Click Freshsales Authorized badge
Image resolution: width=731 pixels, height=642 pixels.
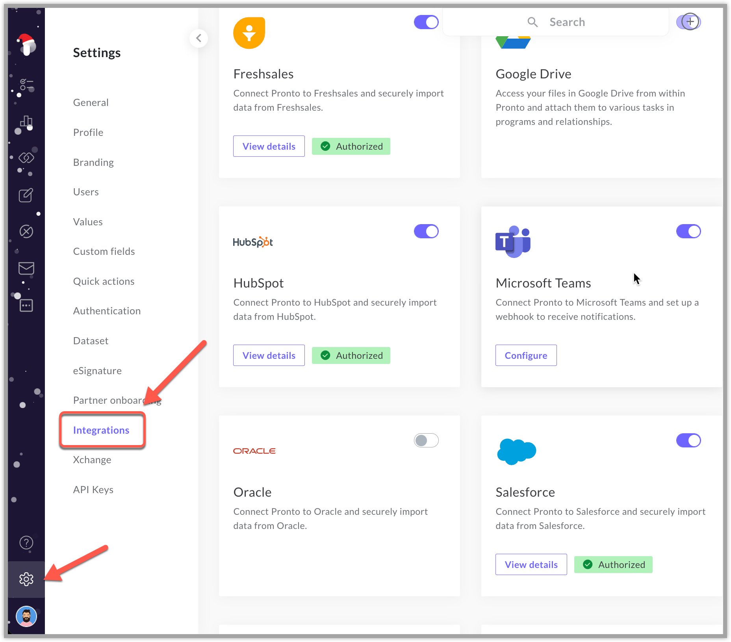click(351, 146)
